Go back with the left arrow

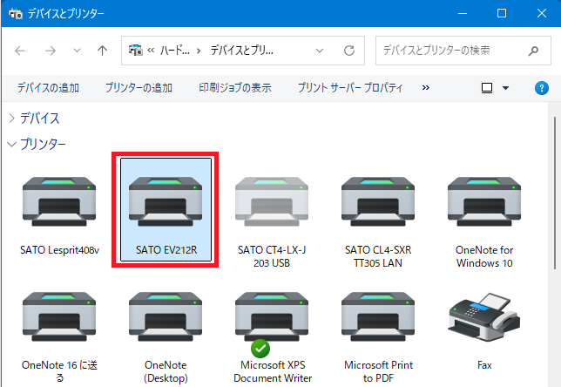click(20, 51)
